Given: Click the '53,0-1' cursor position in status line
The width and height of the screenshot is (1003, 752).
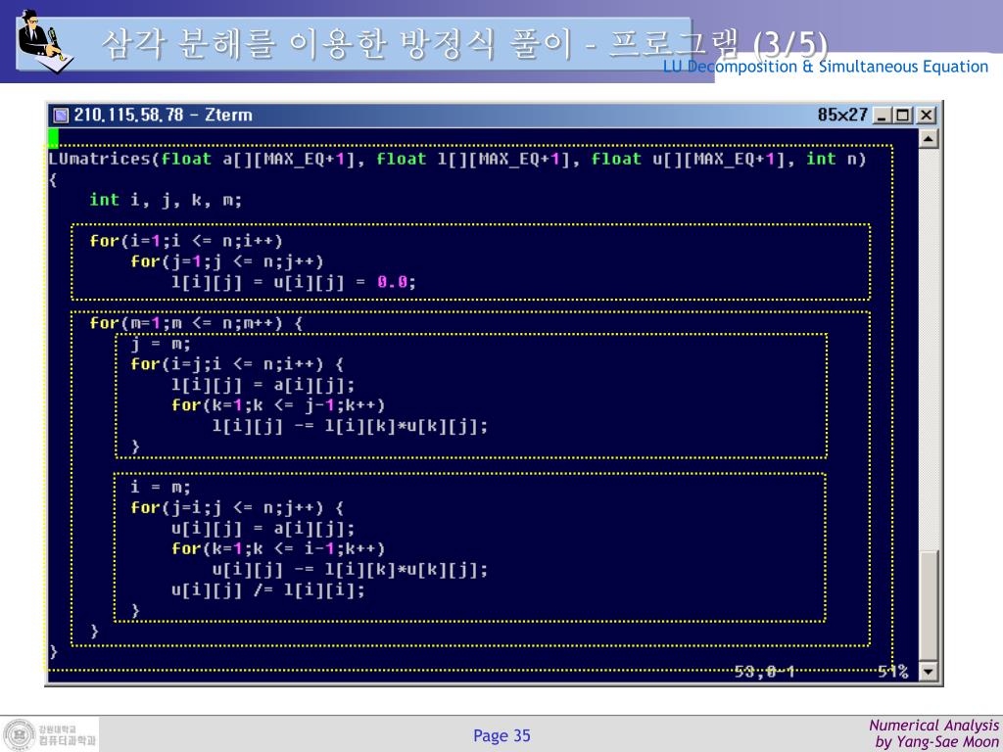Looking at the screenshot, I should point(764,672).
